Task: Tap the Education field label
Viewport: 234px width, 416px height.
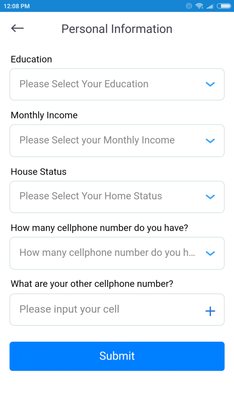Action: tap(31, 59)
